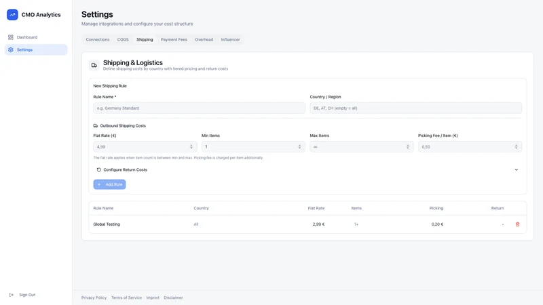Image resolution: width=543 pixels, height=305 pixels.
Task: Click the Add Rule button
Action: click(109, 184)
